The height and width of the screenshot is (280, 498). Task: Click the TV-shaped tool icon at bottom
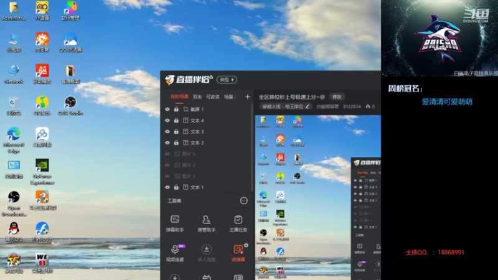[x=207, y=277]
